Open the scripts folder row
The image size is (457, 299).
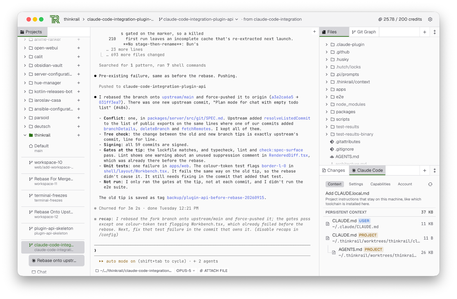point(379,119)
